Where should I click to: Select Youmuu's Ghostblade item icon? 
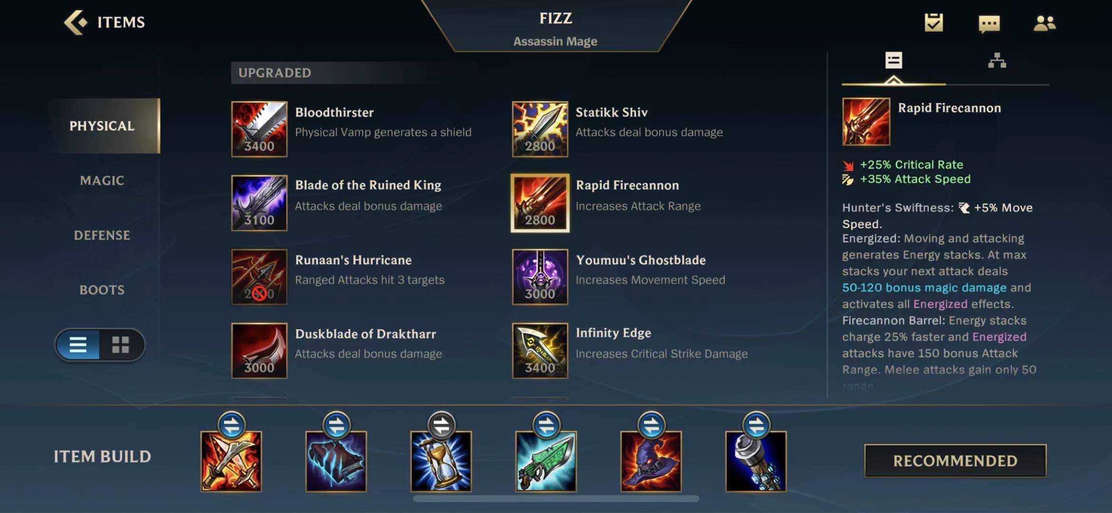tap(540, 277)
